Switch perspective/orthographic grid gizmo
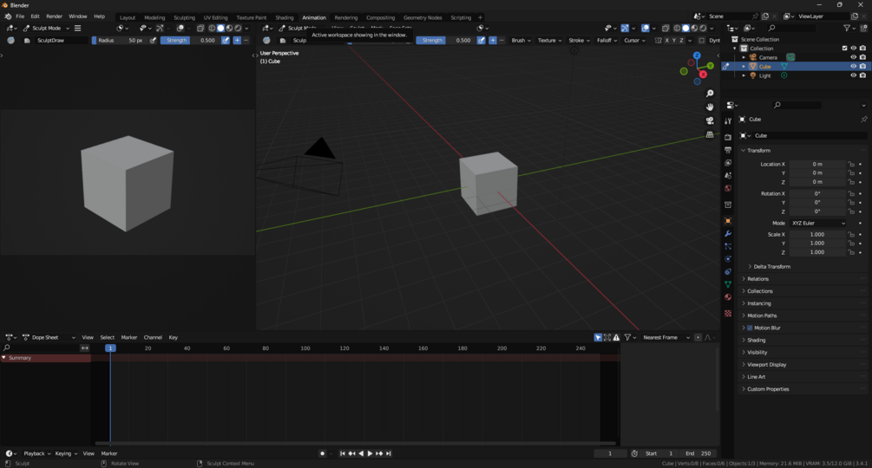Viewport: 872px width, 468px height. click(710, 134)
